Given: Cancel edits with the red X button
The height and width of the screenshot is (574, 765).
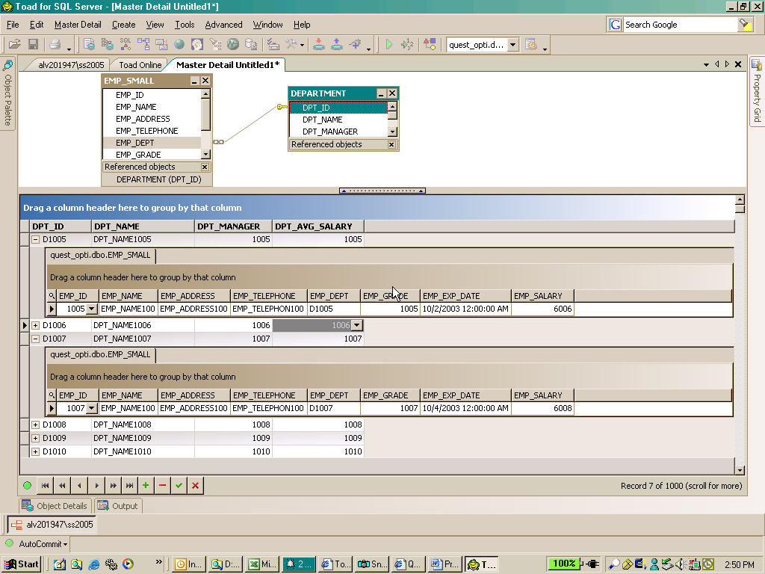Looking at the screenshot, I should [195, 486].
